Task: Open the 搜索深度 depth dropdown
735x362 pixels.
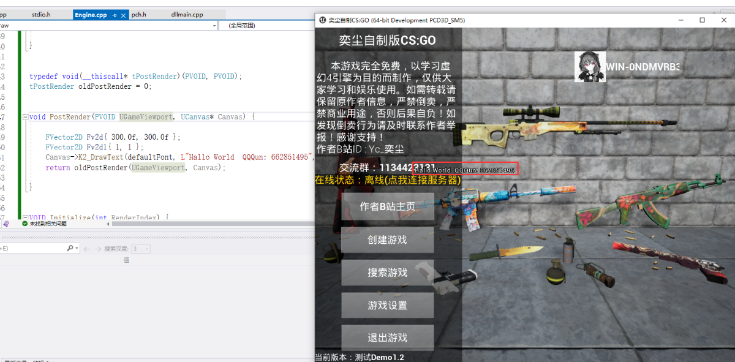Action: pos(141,249)
